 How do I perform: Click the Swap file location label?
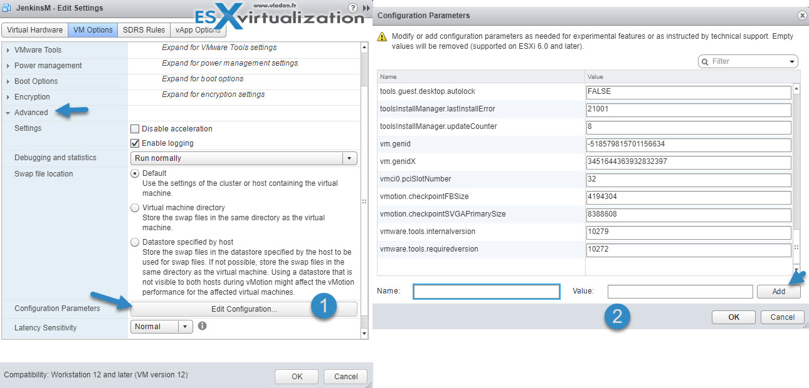44,174
